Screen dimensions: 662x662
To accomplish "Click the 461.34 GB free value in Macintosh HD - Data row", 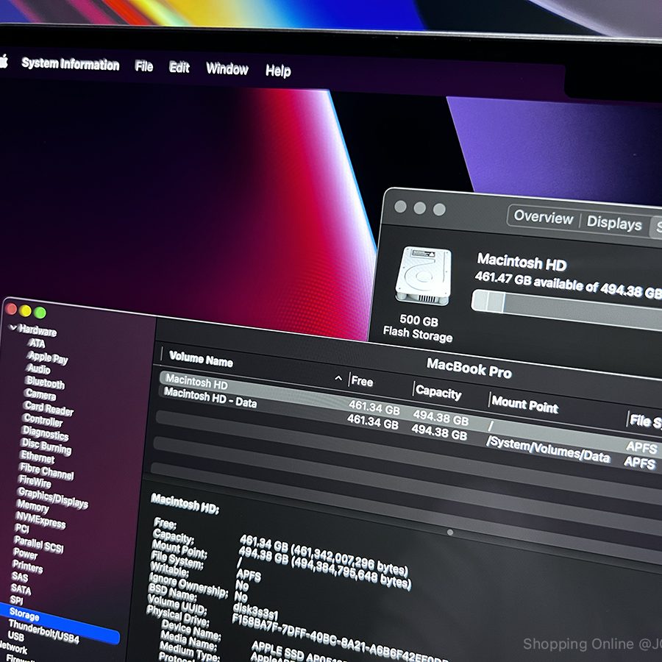I will pos(372,421).
